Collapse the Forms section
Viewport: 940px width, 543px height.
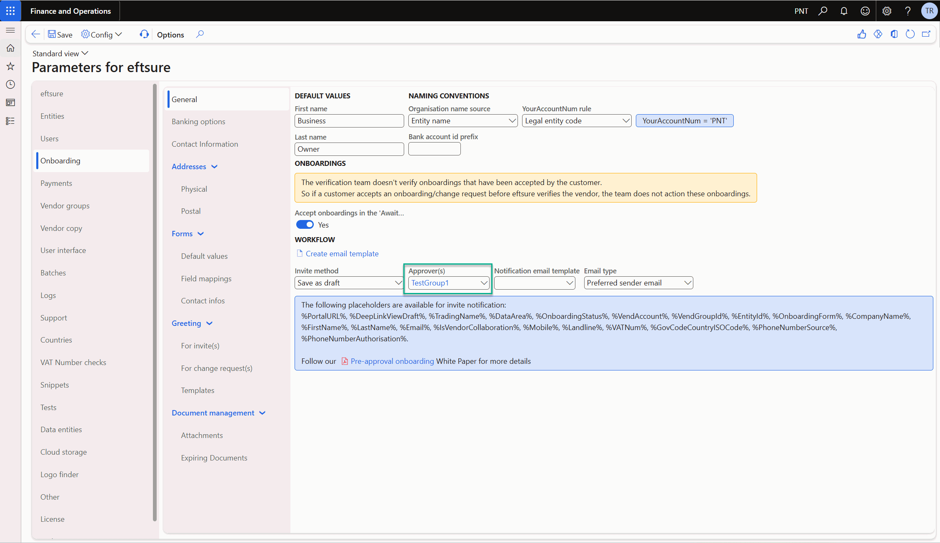(x=188, y=234)
